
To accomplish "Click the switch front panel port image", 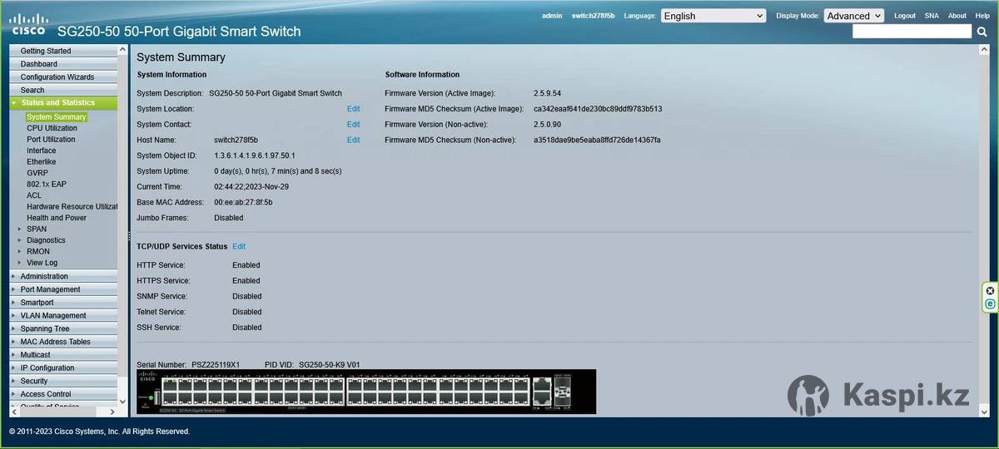I will 366,392.
